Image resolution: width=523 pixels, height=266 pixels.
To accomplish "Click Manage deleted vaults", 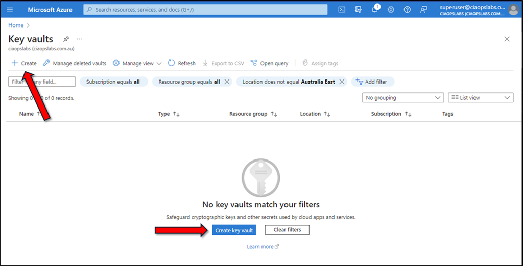I will click(75, 63).
